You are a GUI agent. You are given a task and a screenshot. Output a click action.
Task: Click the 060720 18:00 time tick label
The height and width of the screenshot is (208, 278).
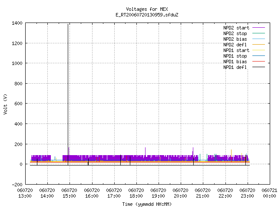tap(136, 193)
